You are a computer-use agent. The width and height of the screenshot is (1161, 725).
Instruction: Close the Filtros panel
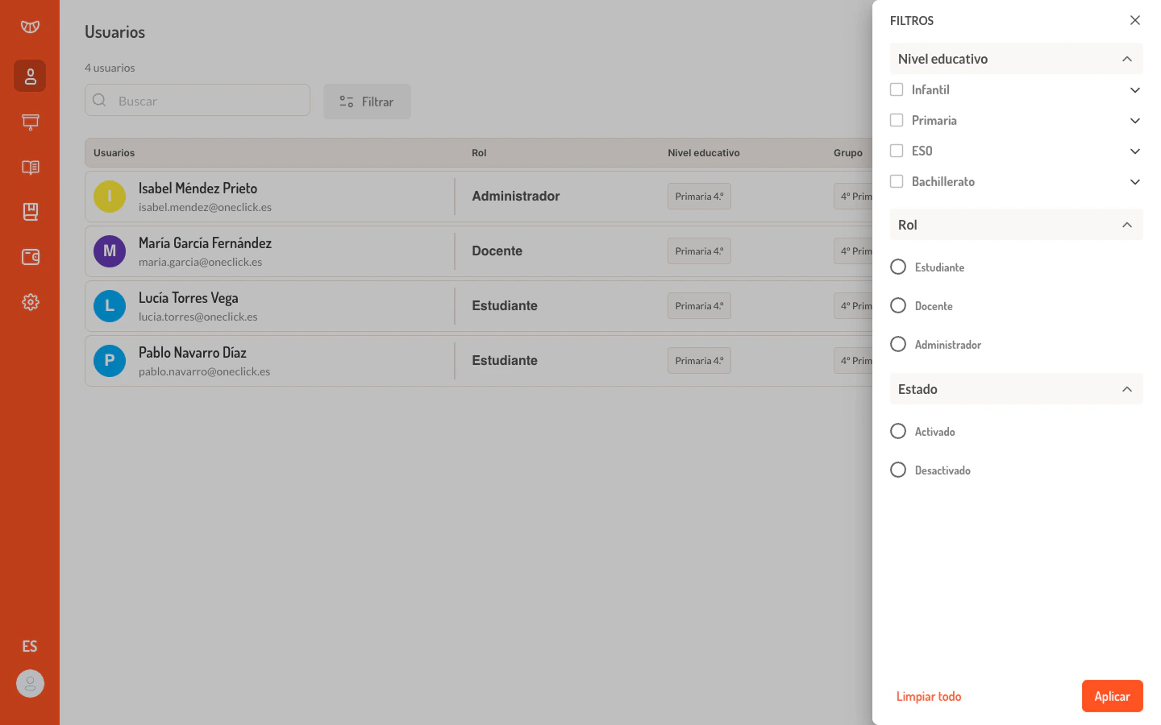tap(1135, 20)
